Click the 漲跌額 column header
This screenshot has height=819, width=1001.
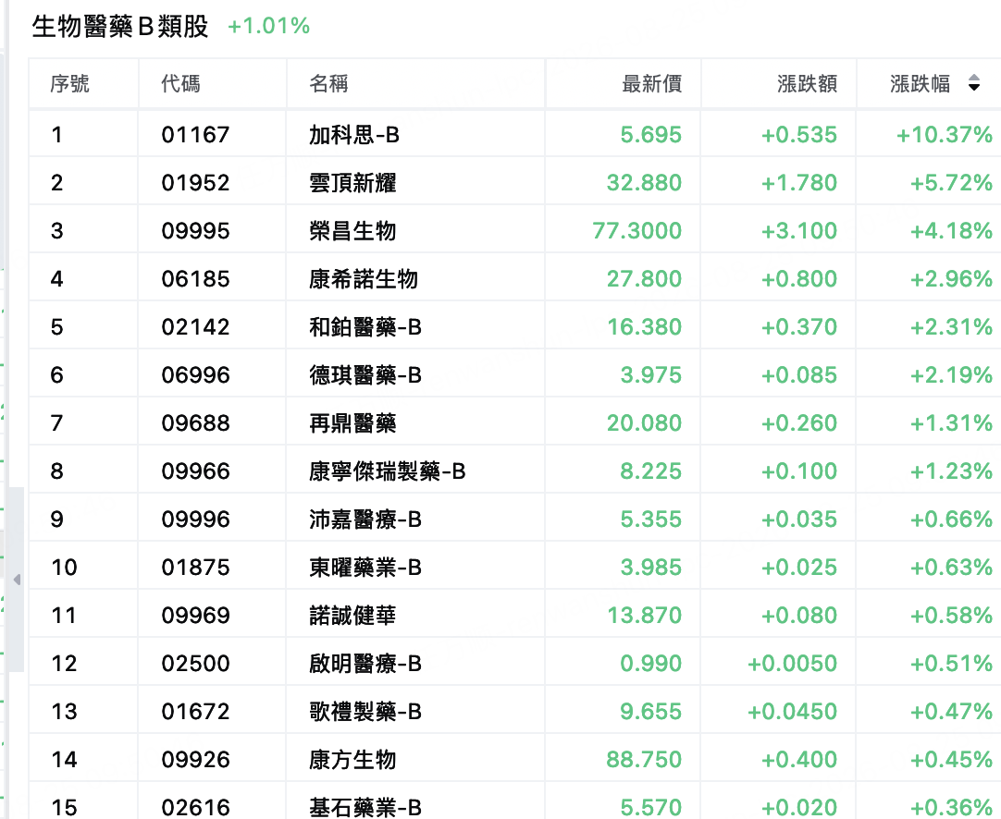pyautogui.click(x=807, y=83)
